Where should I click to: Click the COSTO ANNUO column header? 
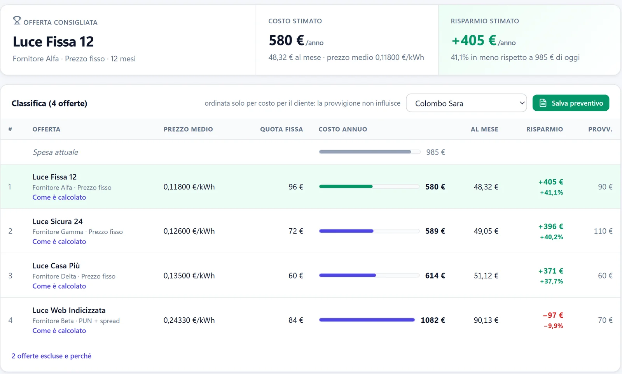[x=343, y=129]
